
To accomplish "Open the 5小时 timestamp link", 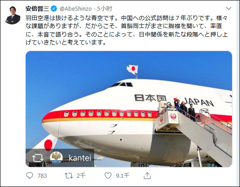I will pyautogui.click(x=105, y=9).
